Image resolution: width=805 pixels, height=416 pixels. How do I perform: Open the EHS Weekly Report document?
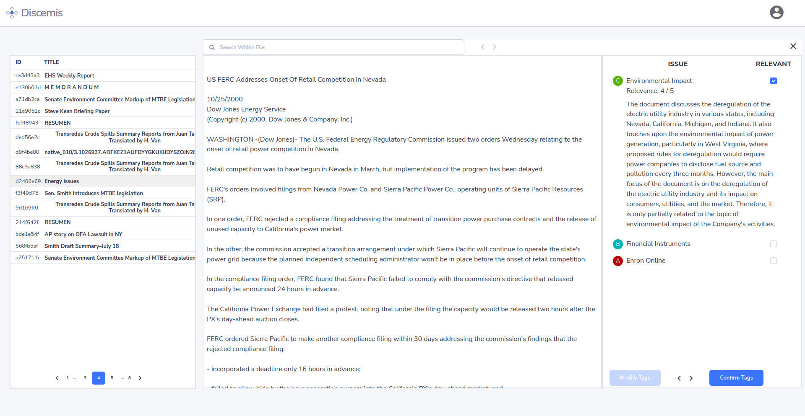coord(103,75)
